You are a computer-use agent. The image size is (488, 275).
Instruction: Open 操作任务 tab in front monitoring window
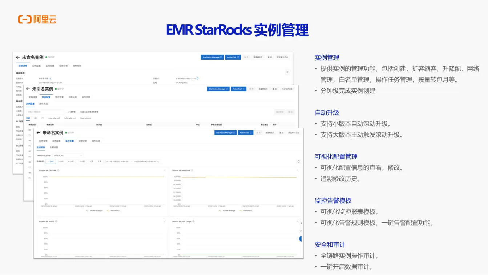tap(96, 141)
